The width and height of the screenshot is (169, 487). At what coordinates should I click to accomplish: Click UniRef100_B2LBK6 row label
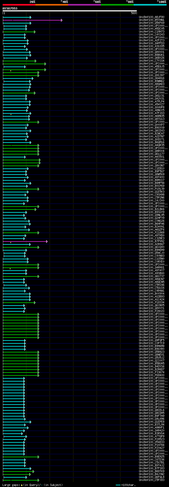[152, 209]
